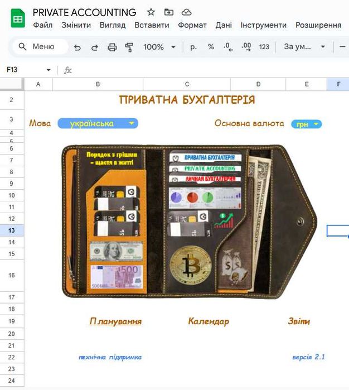Open the Дані menu
Image resolution: width=349 pixels, height=390 pixels.
click(224, 25)
